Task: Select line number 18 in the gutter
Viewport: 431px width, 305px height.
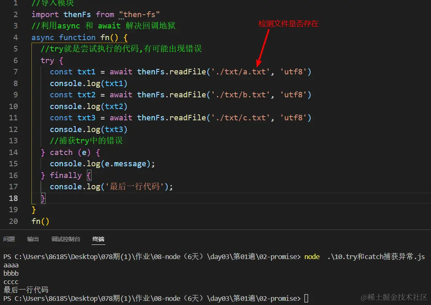Action: click(x=13, y=198)
